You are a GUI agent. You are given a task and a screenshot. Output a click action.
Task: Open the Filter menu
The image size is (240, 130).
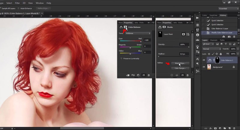pyautogui.click(x=17, y=3)
